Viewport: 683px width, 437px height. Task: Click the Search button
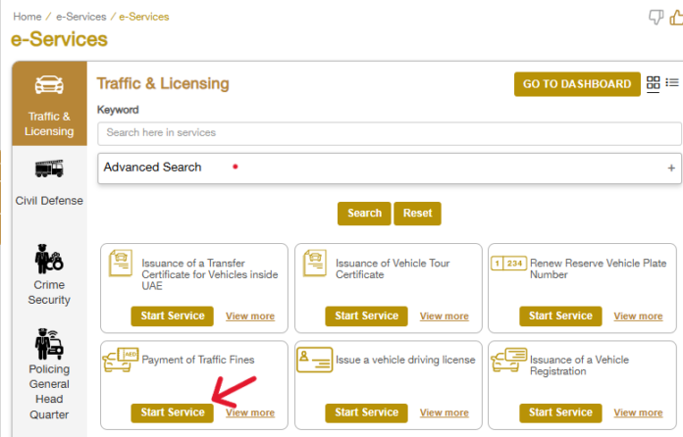click(x=364, y=213)
